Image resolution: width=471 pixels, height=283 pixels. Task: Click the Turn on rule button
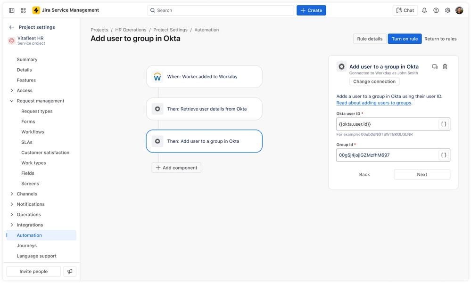tap(405, 39)
